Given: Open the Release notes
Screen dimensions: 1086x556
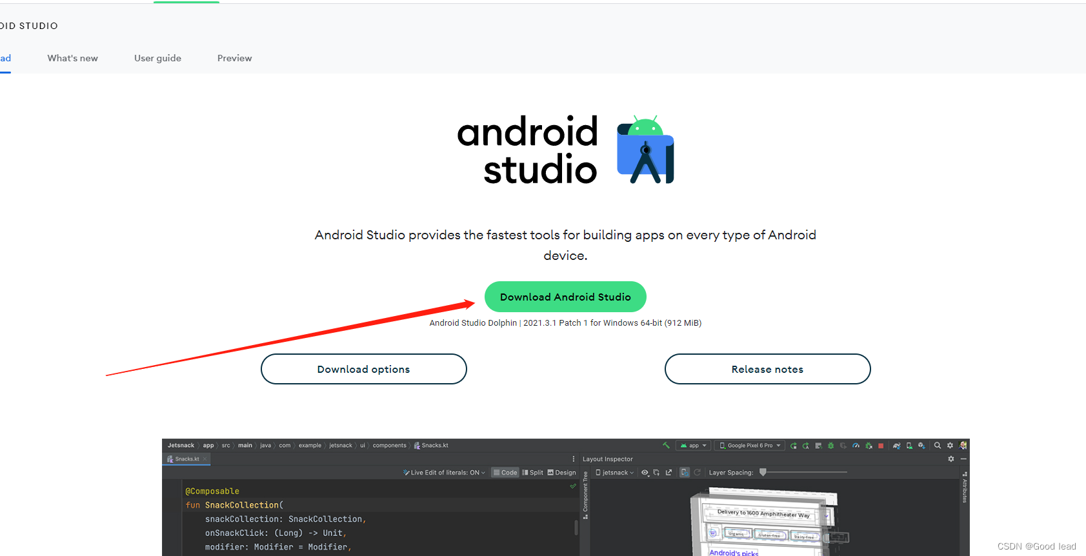Looking at the screenshot, I should [x=767, y=369].
